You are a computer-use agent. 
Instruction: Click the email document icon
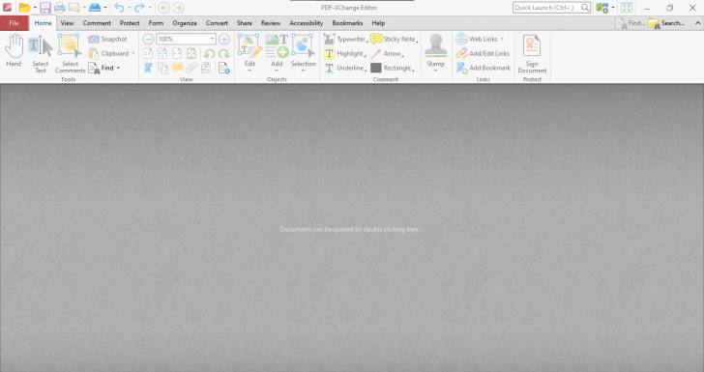click(x=74, y=8)
